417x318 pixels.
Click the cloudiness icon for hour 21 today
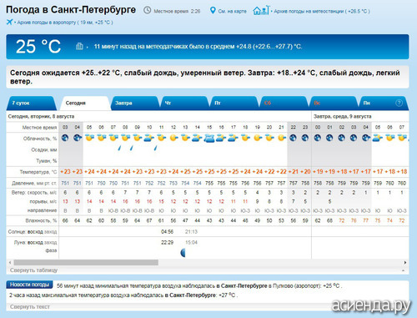(x=281, y=138)
